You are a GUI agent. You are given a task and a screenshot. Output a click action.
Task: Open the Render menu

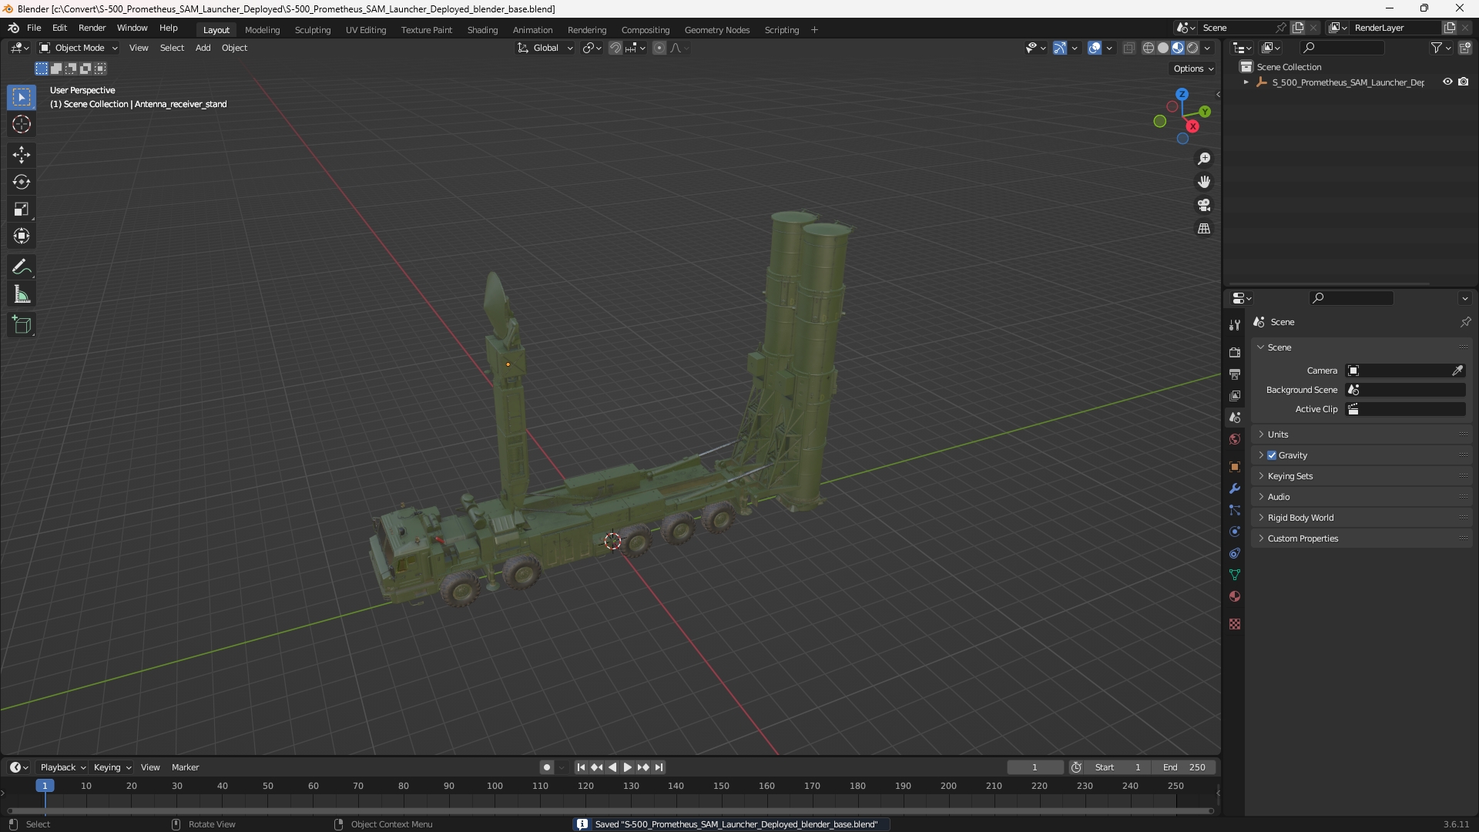tap(92, 28)
